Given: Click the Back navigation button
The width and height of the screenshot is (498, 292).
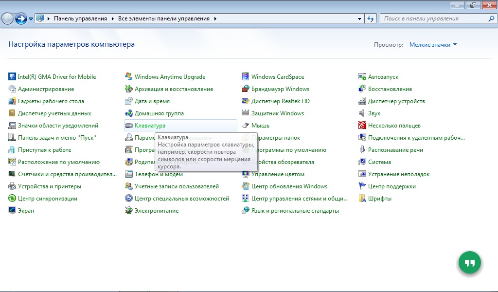Looking at the screenshot, I should click(7, 19).
